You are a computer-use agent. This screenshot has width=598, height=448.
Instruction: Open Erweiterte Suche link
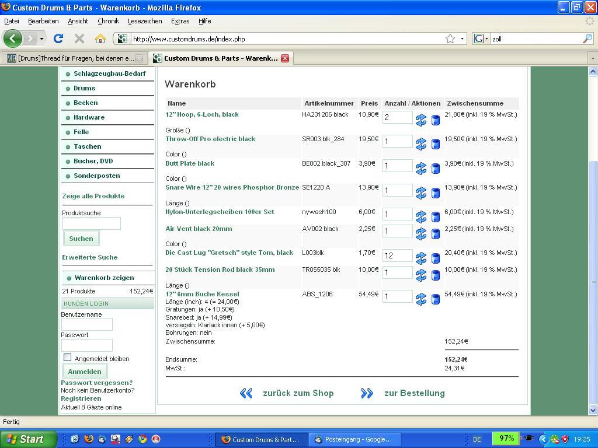(90, 257)
